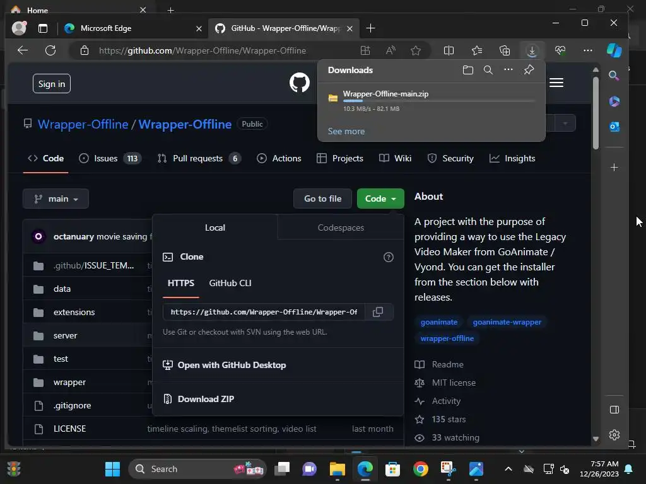
Task: Click the browser back arrow
Action: click(23, 50)
